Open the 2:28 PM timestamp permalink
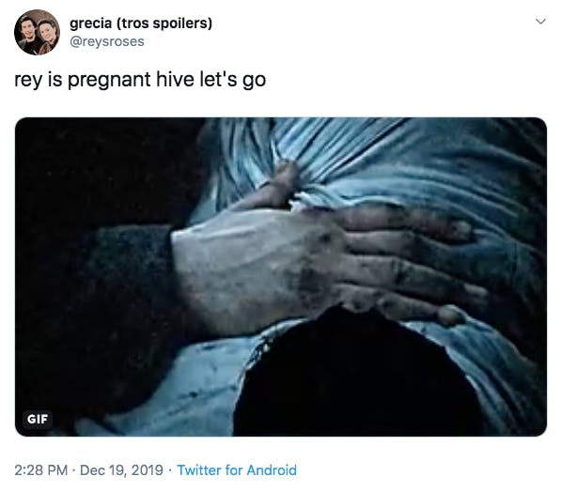 point(41,469)
